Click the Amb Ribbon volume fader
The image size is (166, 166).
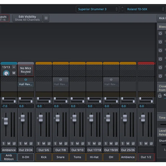pyautogui.click(x=6, y=121)
